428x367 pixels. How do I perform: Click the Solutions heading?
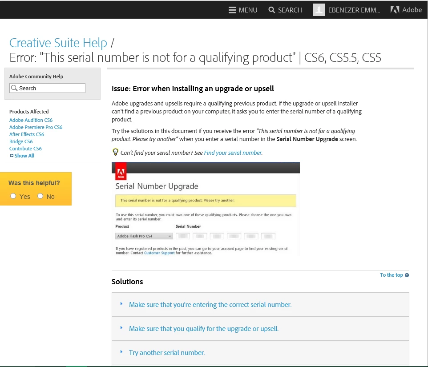(127, 282)
